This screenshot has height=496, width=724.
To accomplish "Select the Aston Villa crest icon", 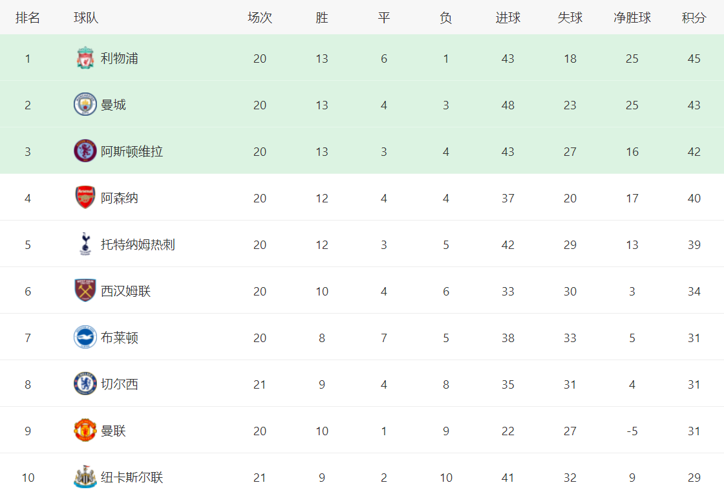I will (x=85, y=151).
